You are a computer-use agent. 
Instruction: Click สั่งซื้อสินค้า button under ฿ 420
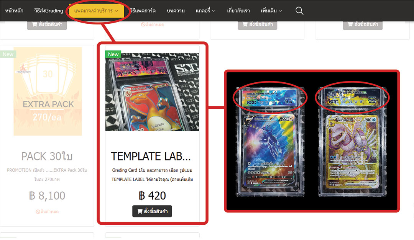click(x=152, y=211)
